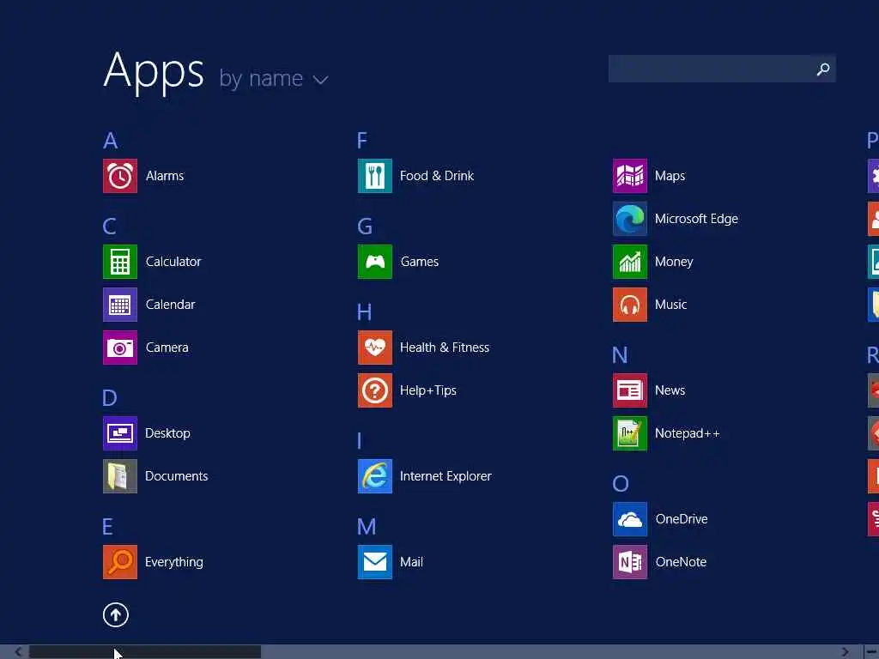Open the Alarms app icon
The height and width of the screenshot is (659, 879).
tap(120, 176)
